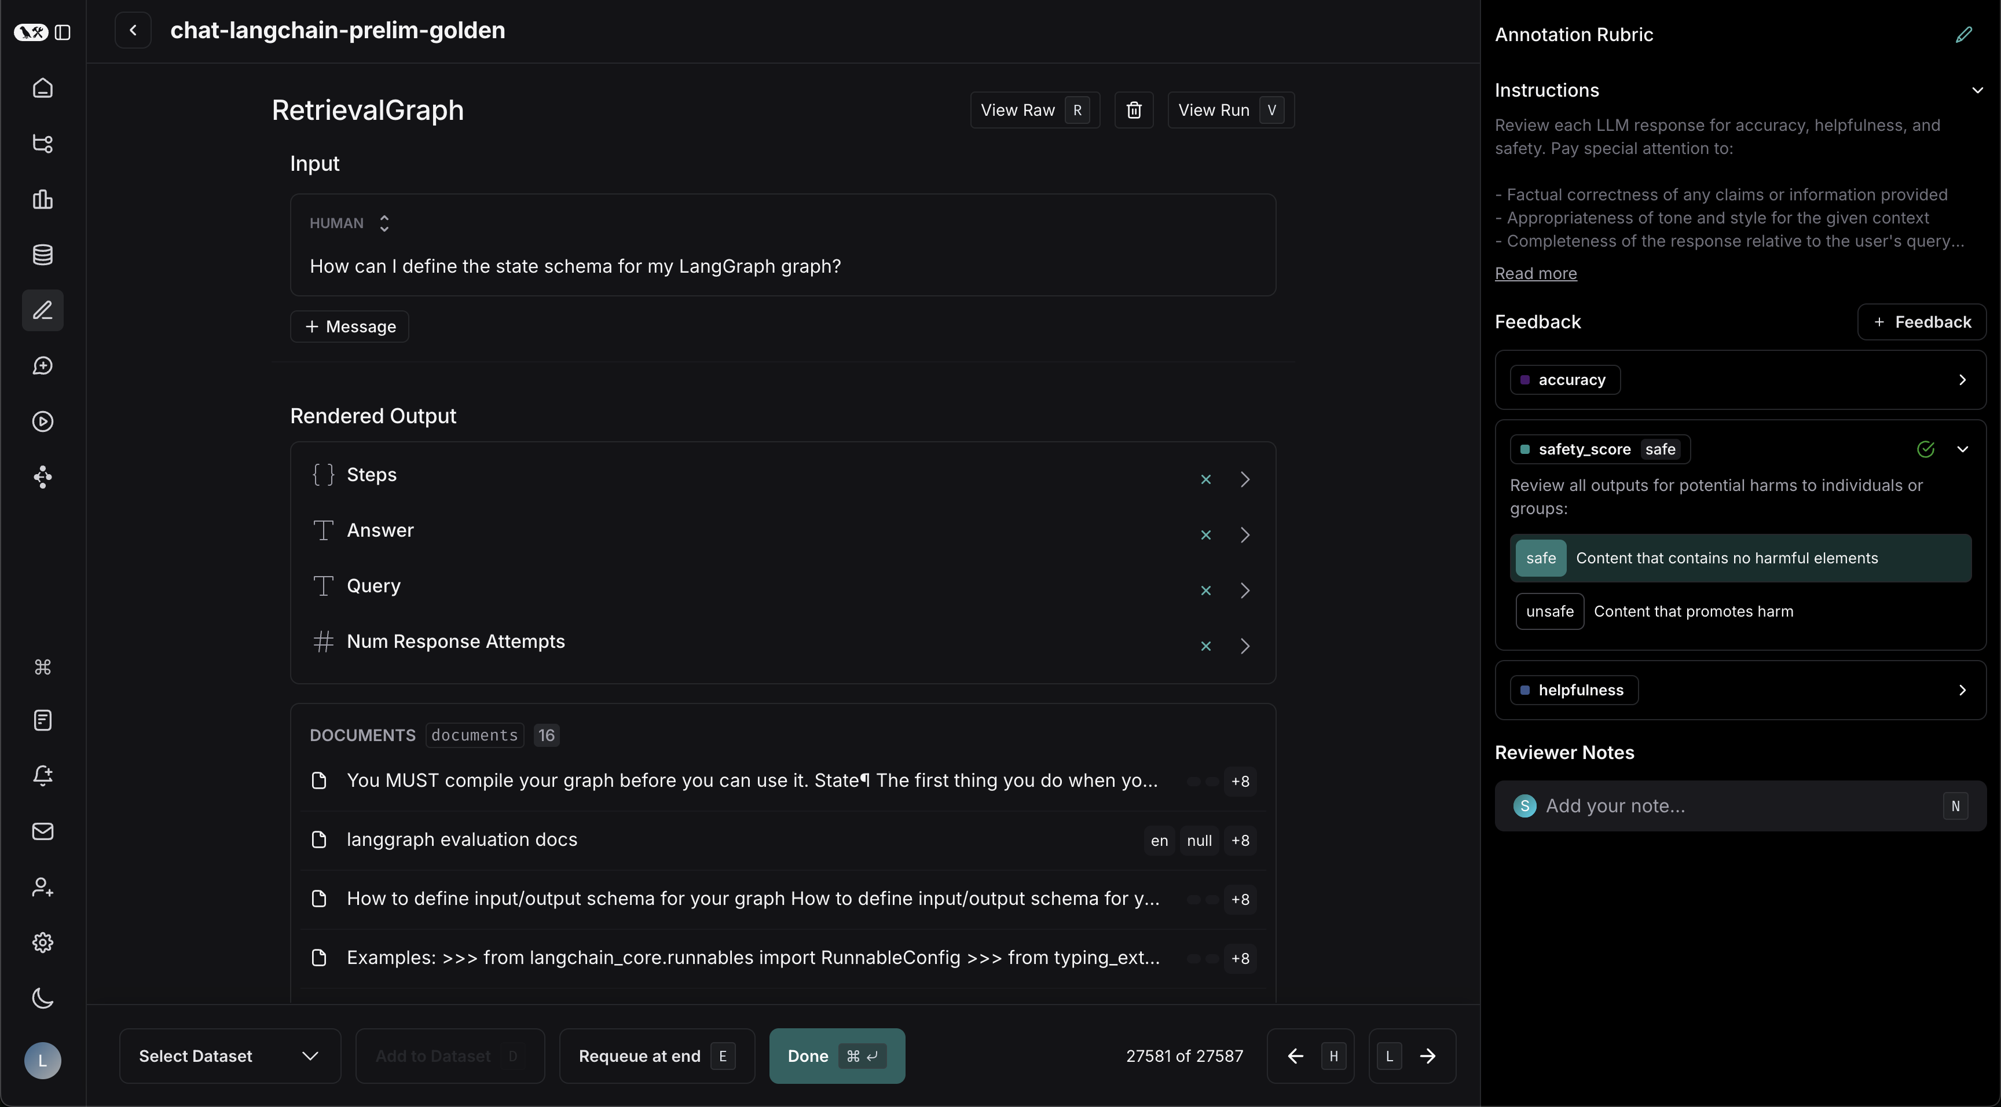Image resolution: width=2001 pixels, height=1107 pixels.
Task: Open the settings gear in sidebar
Action: tap(43, 943)
